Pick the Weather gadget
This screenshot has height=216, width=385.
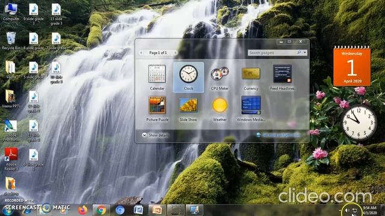pos(220,109)
